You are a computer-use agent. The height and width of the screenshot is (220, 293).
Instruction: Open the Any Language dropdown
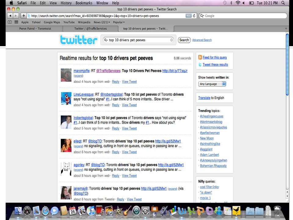[x=212, y=84]
